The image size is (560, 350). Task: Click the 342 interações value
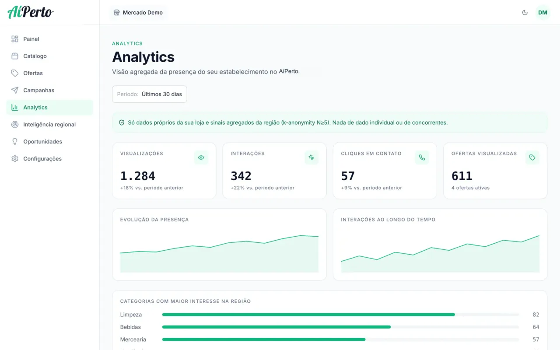point(241,176)
